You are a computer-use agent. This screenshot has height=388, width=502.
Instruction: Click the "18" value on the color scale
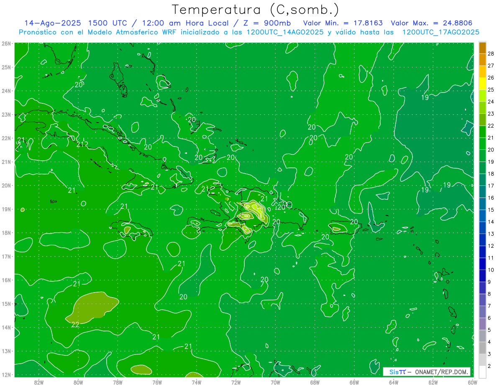[492, 174]
